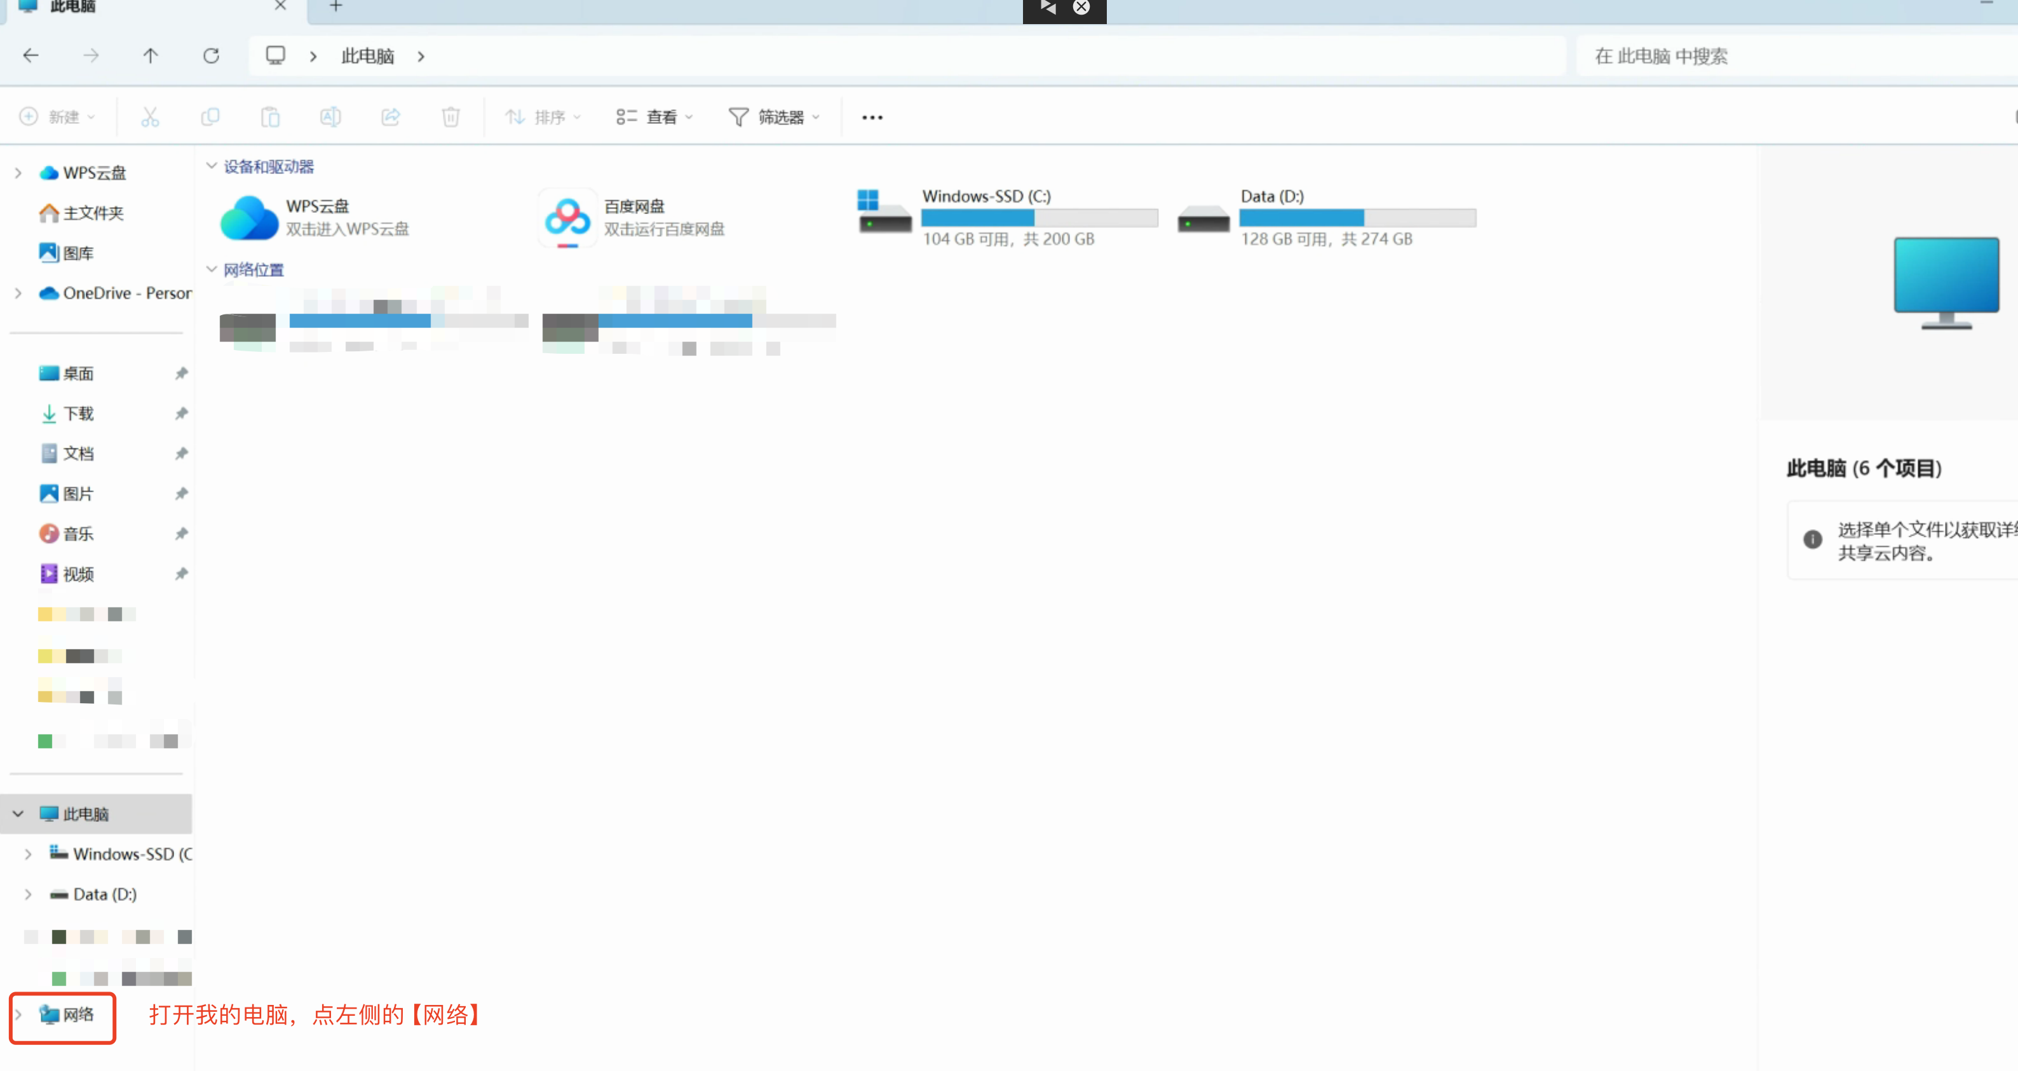Viewport: 2018px width, 1071px height.
Task: Cut the selection with the scissors icon
Action: point(149,116)
